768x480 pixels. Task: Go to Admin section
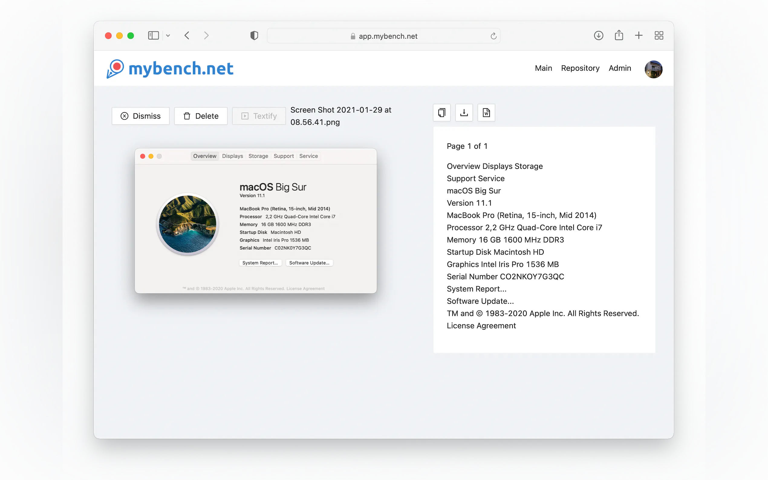click(620, 68)
